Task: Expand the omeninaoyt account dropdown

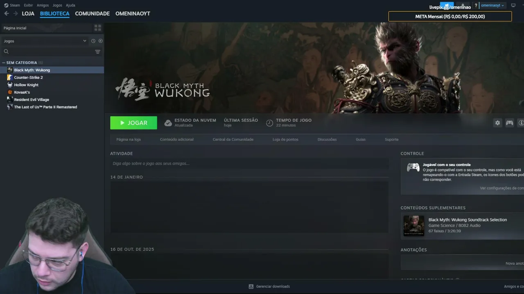Action: pos(492,5)
